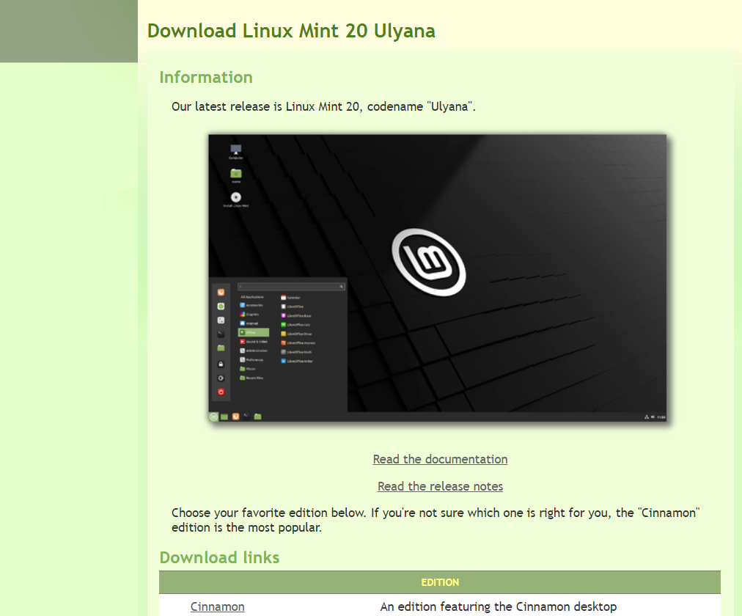Click the Computer desktop icon in the screenshot
The image size is (742, 616).
235,150
